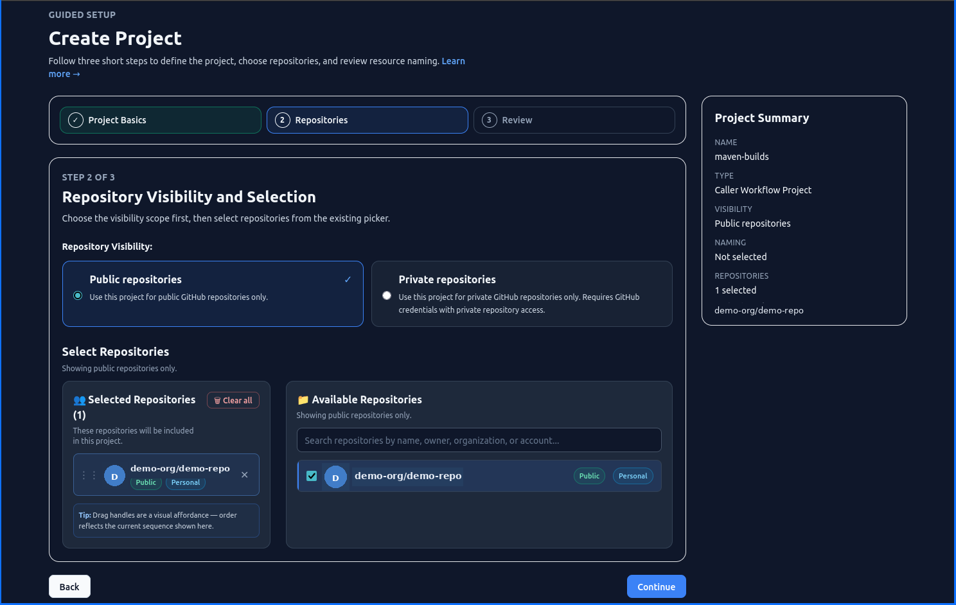Click the people icon beside Selected Repositories
This screenshot has width=956, height=605.
(80, 400)
